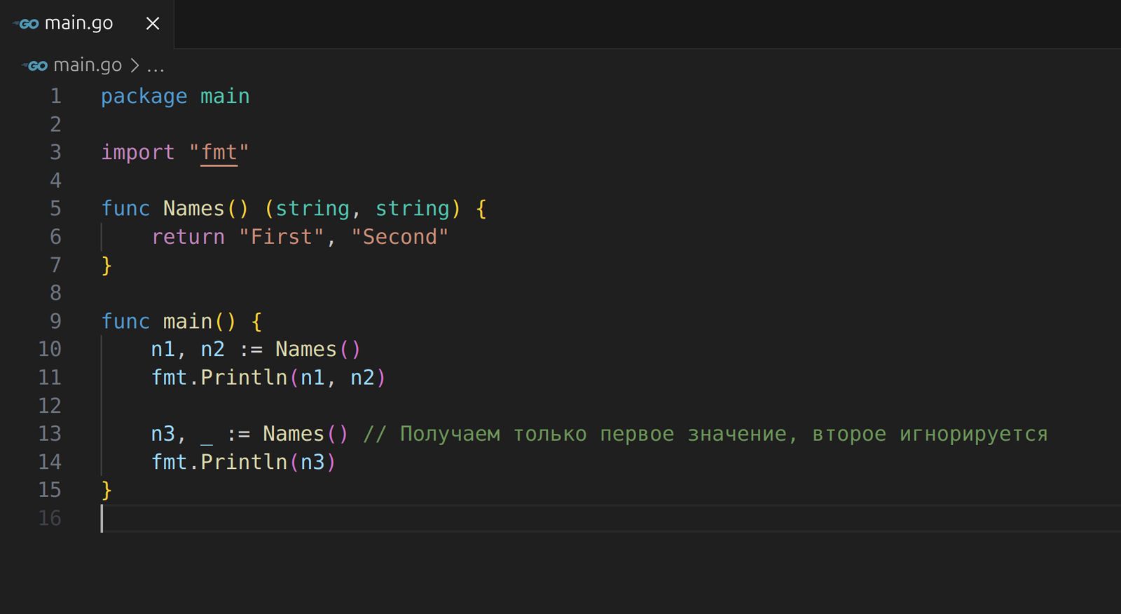Click the breadcrumb chevron separator arrow

click(135, 66)
